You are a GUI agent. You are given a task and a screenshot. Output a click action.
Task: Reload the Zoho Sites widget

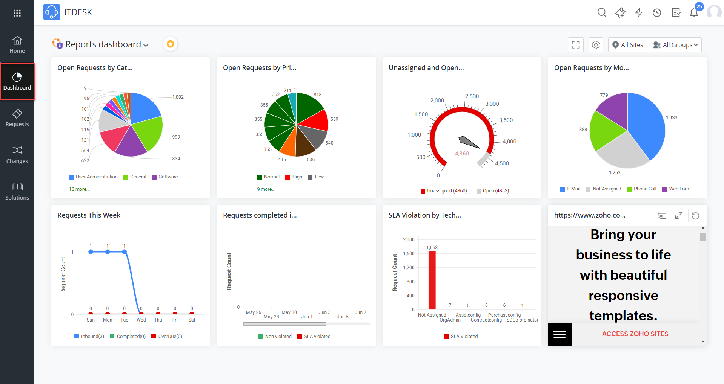tap(695, 215)
